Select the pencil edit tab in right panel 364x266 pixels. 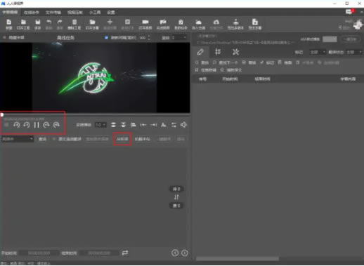coord(200,52)
